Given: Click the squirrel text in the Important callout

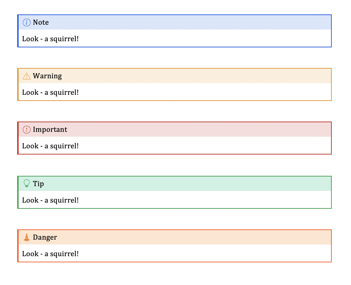Looking at the screenshot, I should point(51,146).
